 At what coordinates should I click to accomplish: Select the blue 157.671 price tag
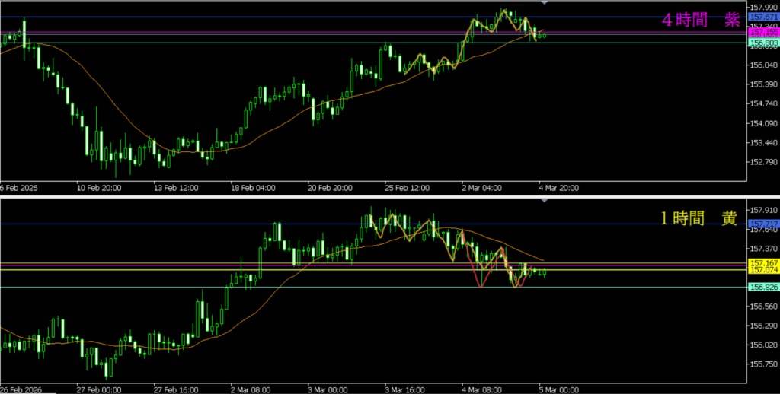pyautogui.click(x=763, y=17)
